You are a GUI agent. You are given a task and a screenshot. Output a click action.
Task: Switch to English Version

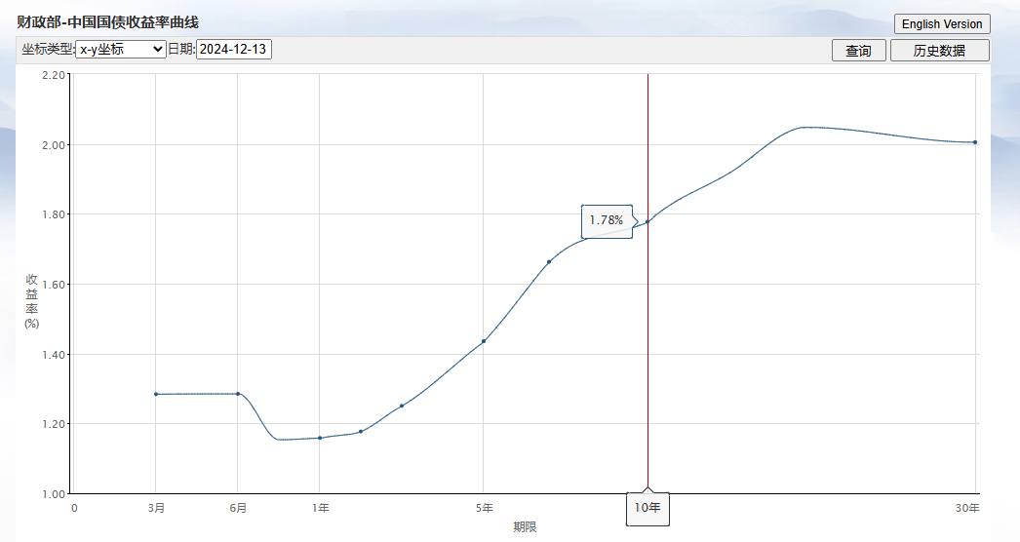pos(942,24)
